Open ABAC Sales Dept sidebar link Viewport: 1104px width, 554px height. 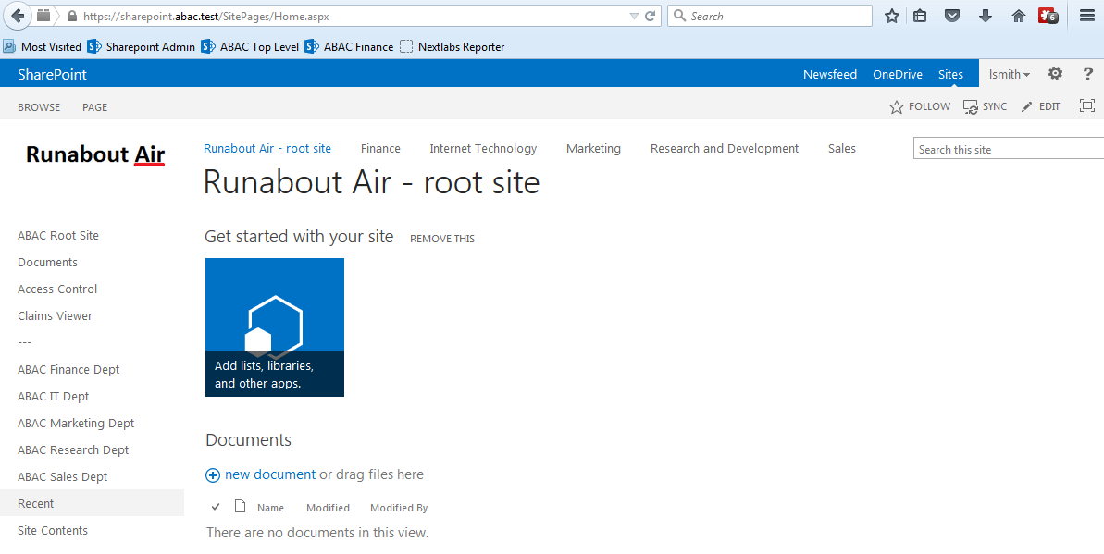coord(63,476)
